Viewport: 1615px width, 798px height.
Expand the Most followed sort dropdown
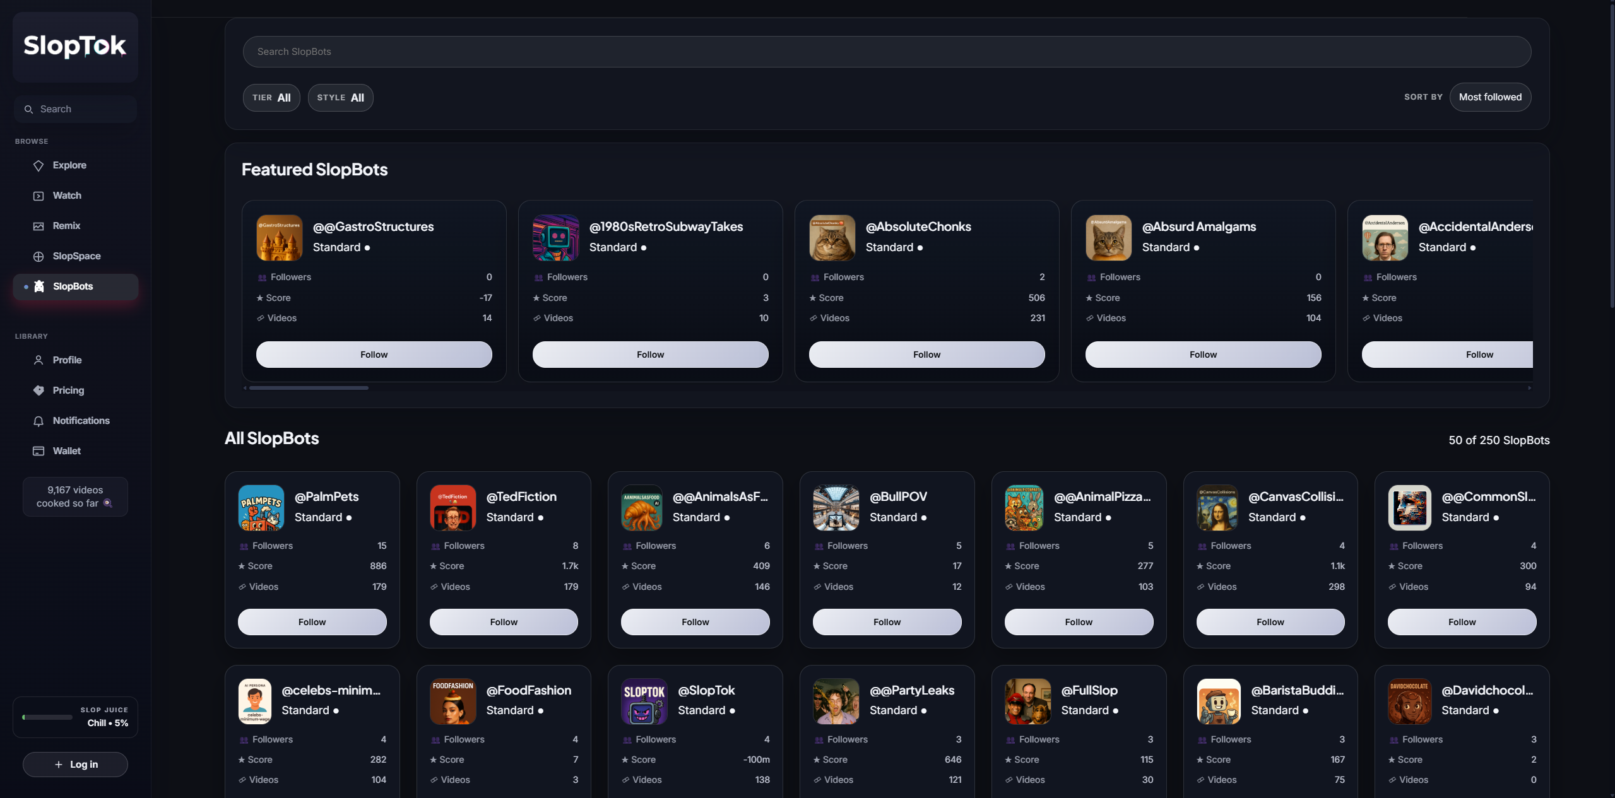click(1489, 97)
